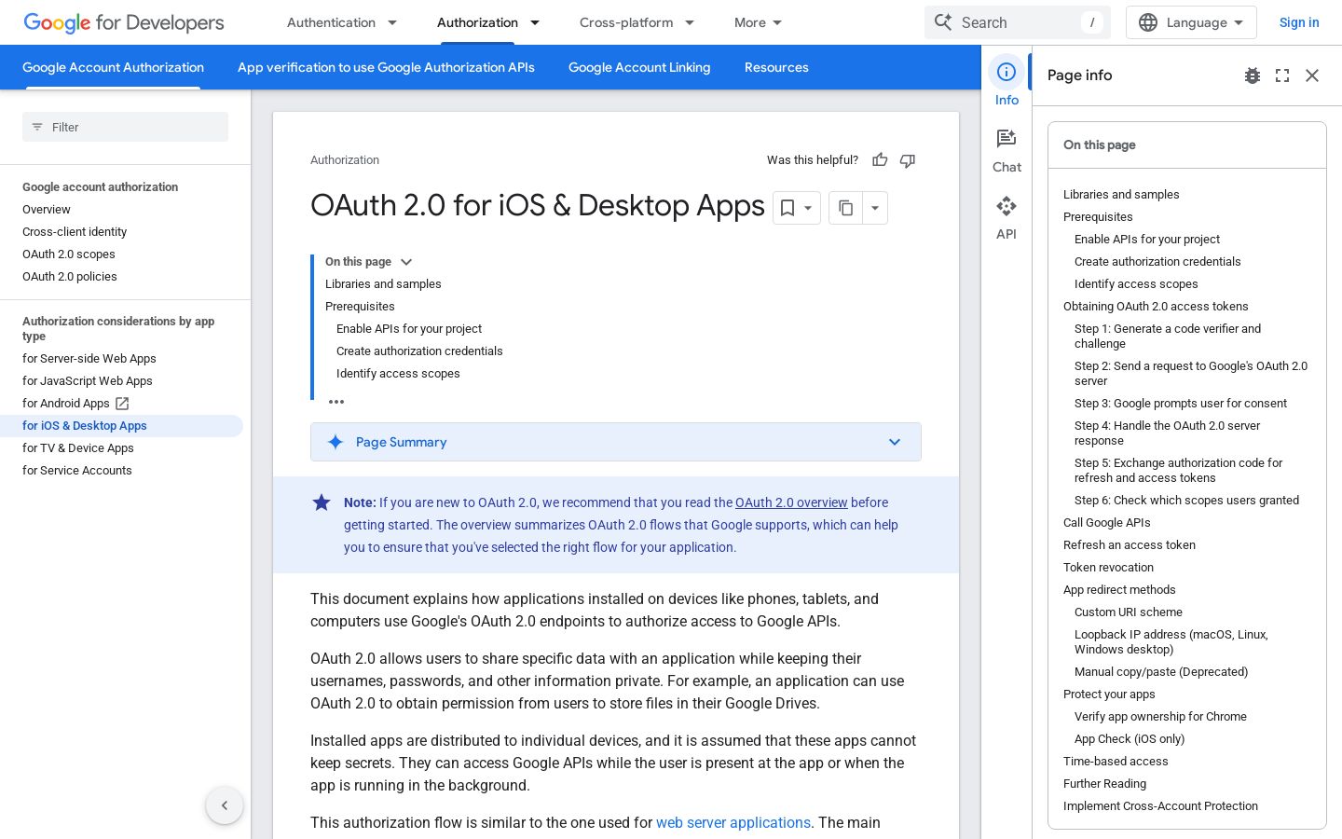The height and width of the screenshot is (839, 1342).
Task: Open the Language dropdown
Action: [x=1191, y=22]
